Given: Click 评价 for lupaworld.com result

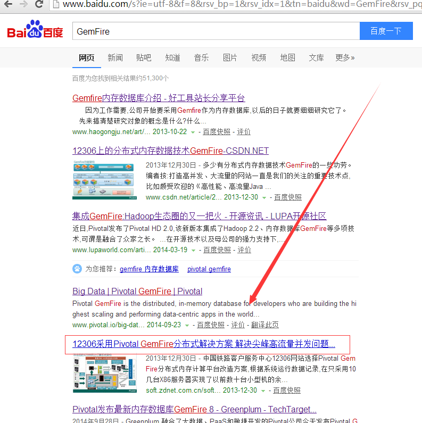Looking at the screenshot, I should [244, 250].
